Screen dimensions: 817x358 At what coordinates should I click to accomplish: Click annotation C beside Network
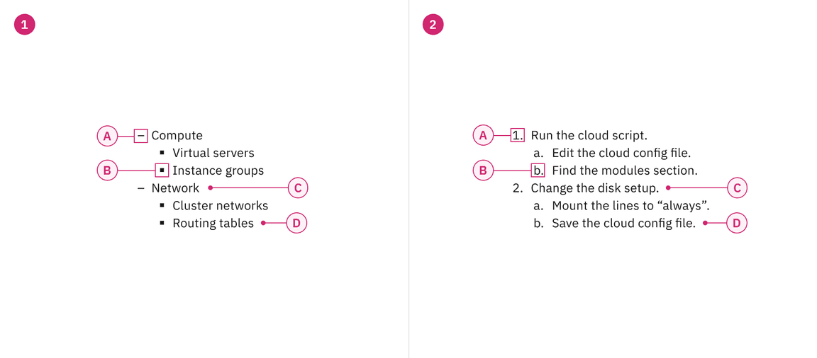(x=298, y=188)
